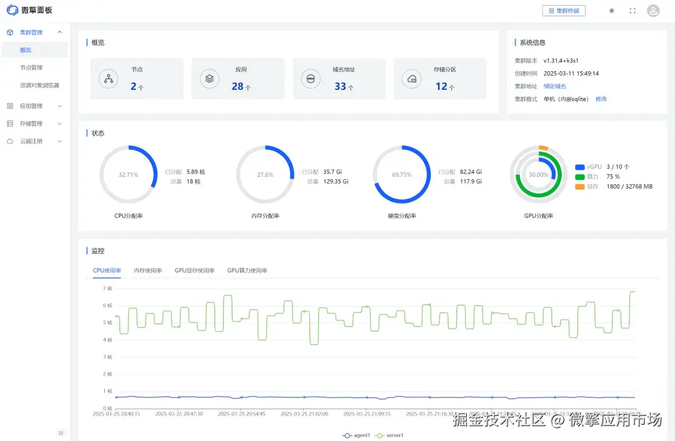Click the 35.7 Gi allocated memory value
Screen dimensions: 675x441
pos(332,172)
